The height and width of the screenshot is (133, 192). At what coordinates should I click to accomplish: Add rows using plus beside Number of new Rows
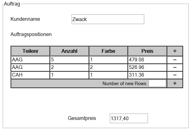coord(175,83)
